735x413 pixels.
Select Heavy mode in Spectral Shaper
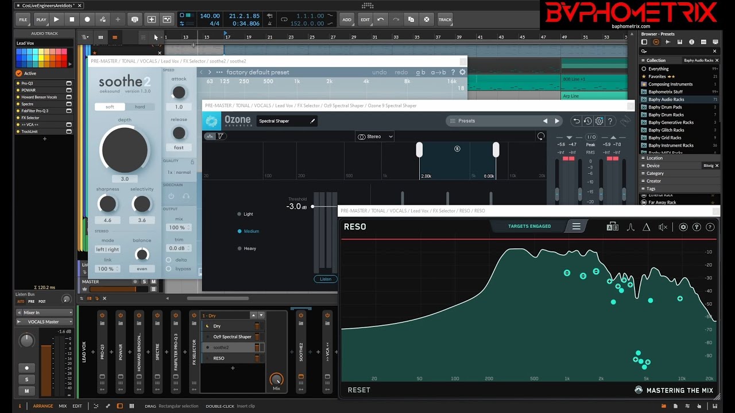pyautogui.click(x=247, y=248)
